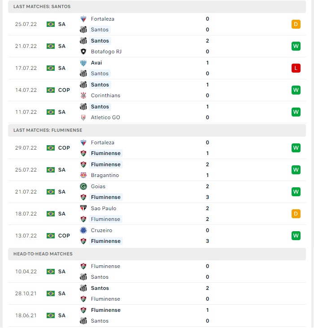Select the Head-to-Head Matches section header
The image size is (314, 328).
157,254
